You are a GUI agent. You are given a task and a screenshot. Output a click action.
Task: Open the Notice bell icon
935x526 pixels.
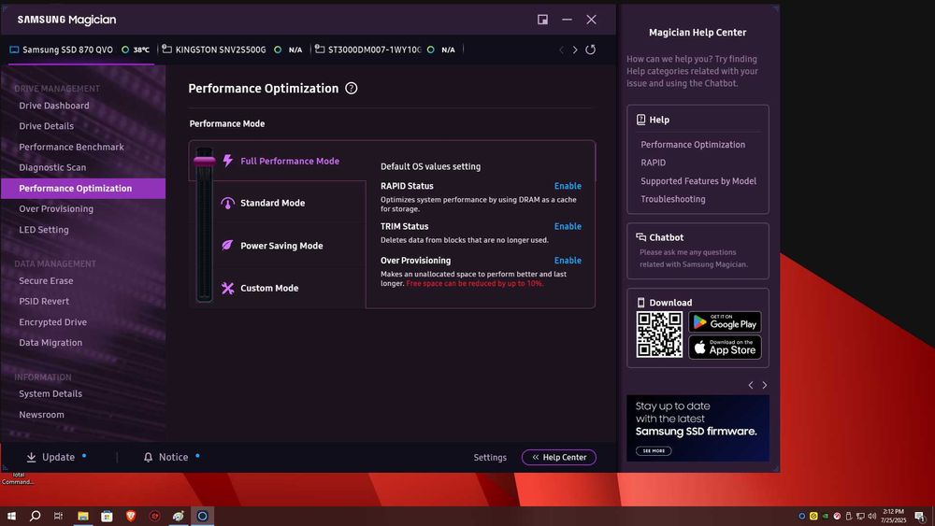tap(149, 458)
